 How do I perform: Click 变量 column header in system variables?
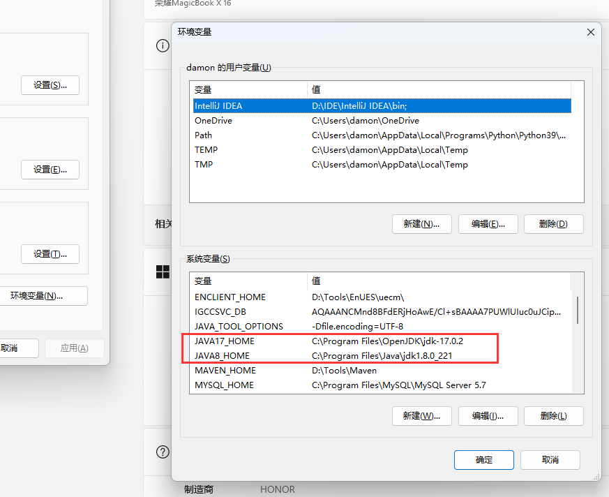point(250,281)
